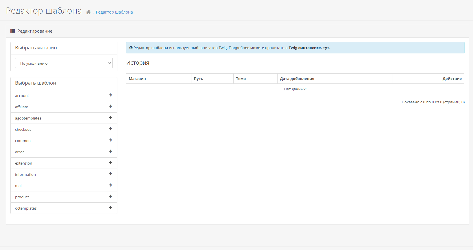Click arrow icon beside error folder
This screenshot has height=250, width=473.
click(110, 151)
